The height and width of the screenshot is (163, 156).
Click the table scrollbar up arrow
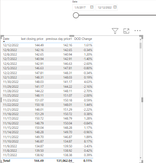coord(140,39)
